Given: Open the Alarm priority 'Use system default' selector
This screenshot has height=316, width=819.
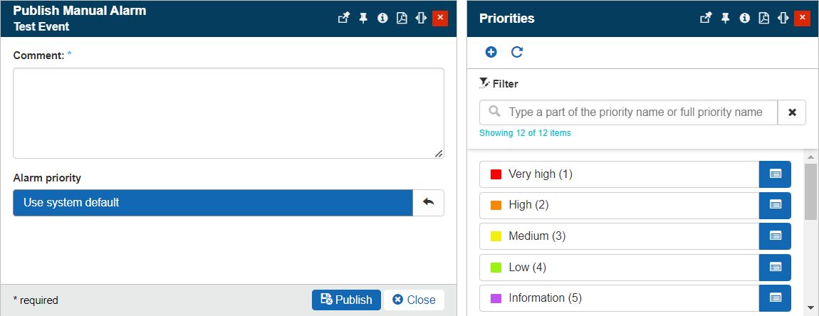Looking at the screenshot, I should point(212,203).
